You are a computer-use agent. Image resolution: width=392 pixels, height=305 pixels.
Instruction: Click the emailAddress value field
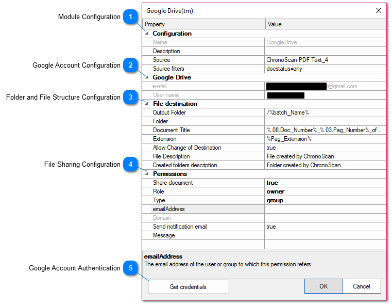(x=325, y=209)
